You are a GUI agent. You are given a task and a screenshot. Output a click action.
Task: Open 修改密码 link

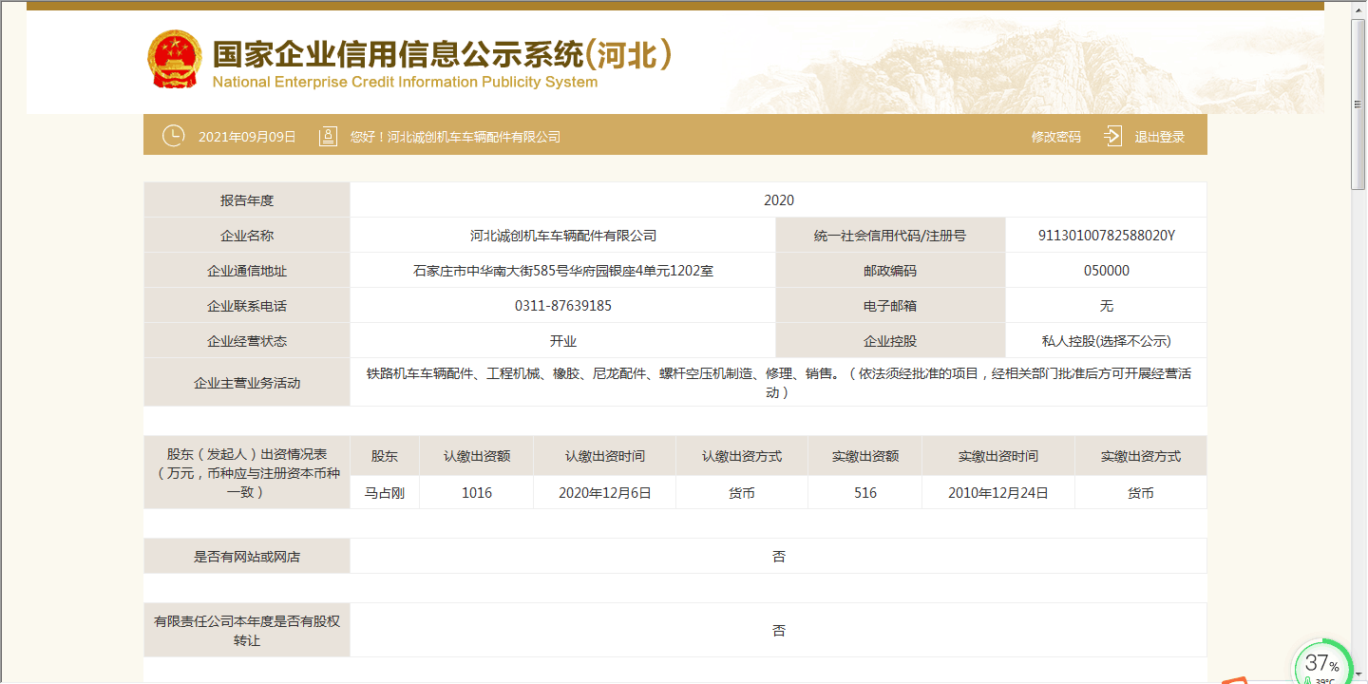[1056, 137]
